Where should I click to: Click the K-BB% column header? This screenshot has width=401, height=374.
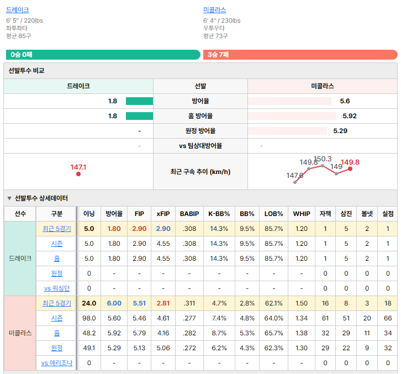pyautogui.click(x=219, y=214)
